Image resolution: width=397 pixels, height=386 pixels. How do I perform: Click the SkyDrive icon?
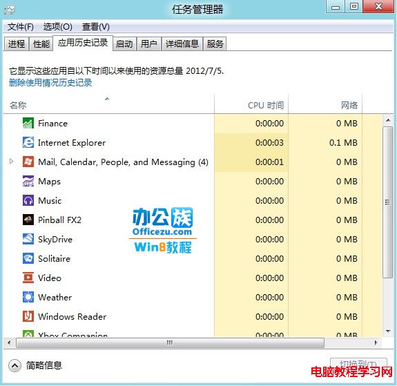tap(28, 239)
